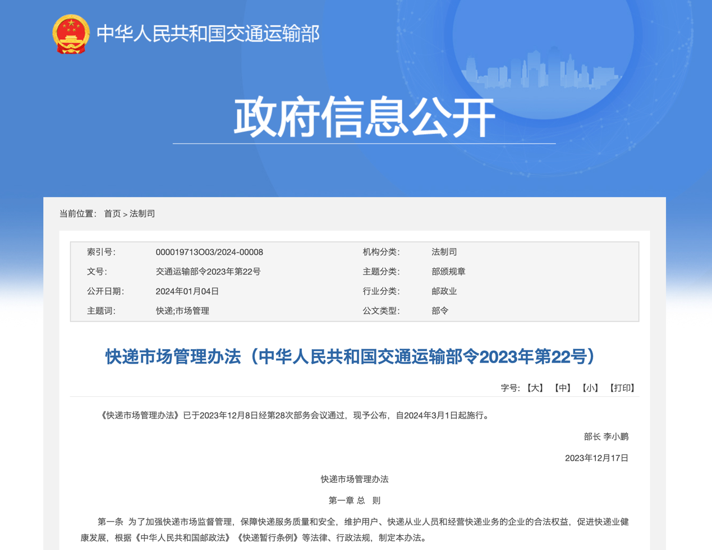
Task: Open 法制司 link in the breadcrumb
Action: tap(143, 214)
